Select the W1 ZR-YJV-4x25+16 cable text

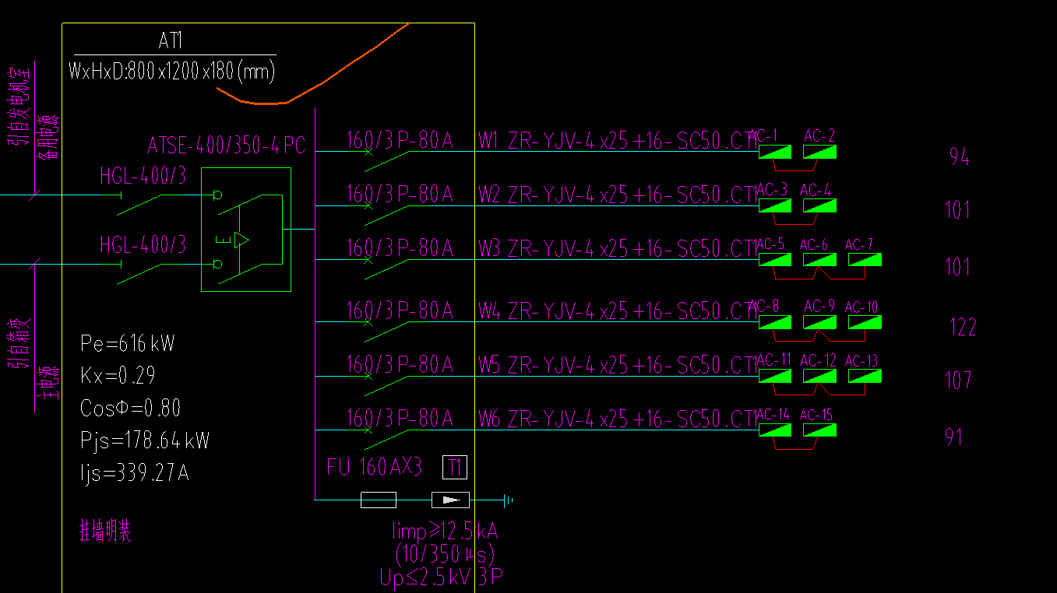coord(618,140)
